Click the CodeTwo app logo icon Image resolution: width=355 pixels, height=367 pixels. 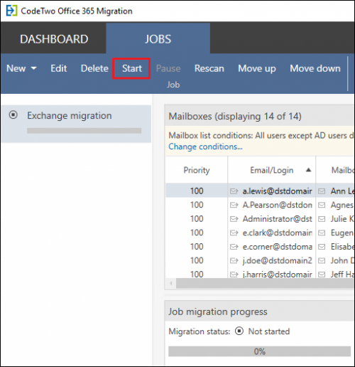11,11
